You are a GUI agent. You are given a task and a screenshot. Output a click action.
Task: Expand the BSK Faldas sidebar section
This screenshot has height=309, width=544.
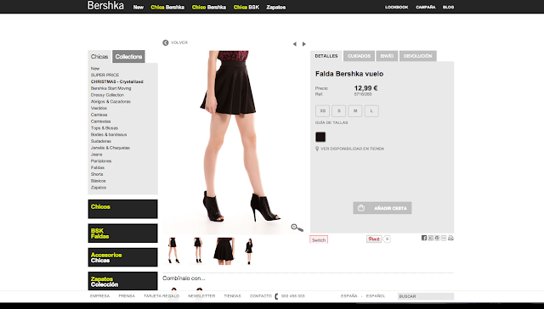pyautogui.click(x=122, y=233)
